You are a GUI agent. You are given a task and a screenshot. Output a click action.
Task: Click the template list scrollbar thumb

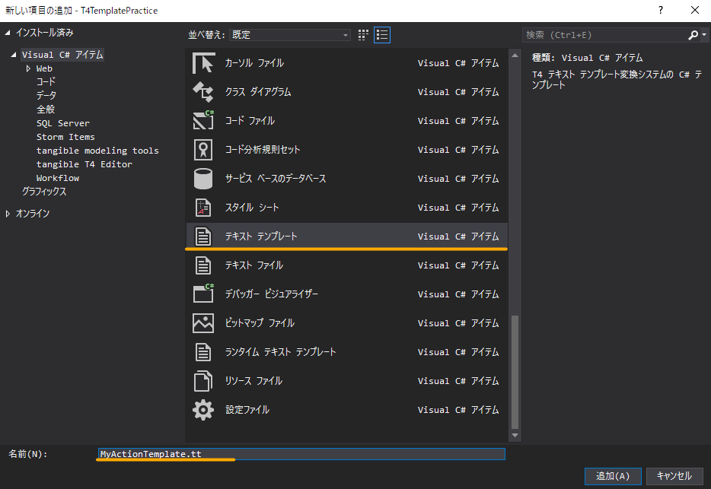tap(515, 372)
